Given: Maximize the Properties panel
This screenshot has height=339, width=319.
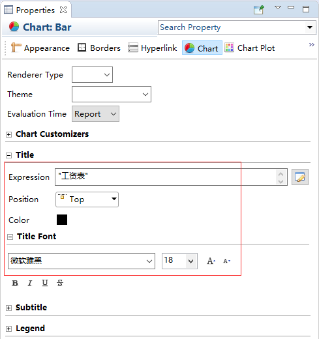Looking at the screenshot, I should point(306,9).
